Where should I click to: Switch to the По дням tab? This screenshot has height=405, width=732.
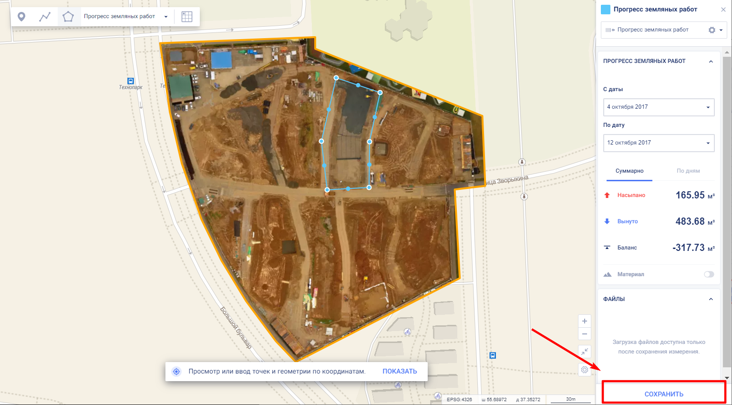pos(688,171)
